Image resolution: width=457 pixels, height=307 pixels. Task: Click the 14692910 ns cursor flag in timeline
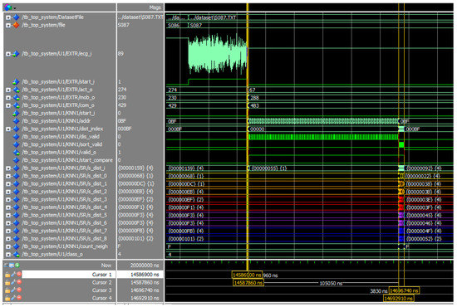[398, 298]
